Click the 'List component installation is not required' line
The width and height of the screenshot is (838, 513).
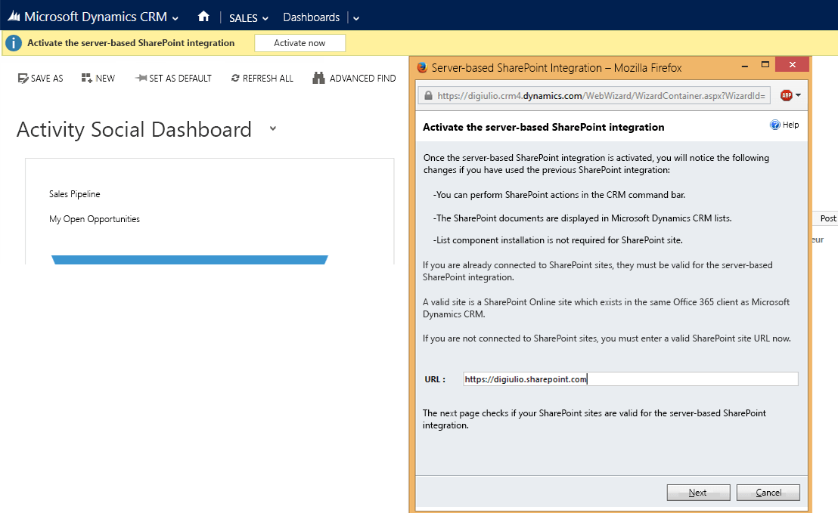pyautogui.click(x=558, y=240)
